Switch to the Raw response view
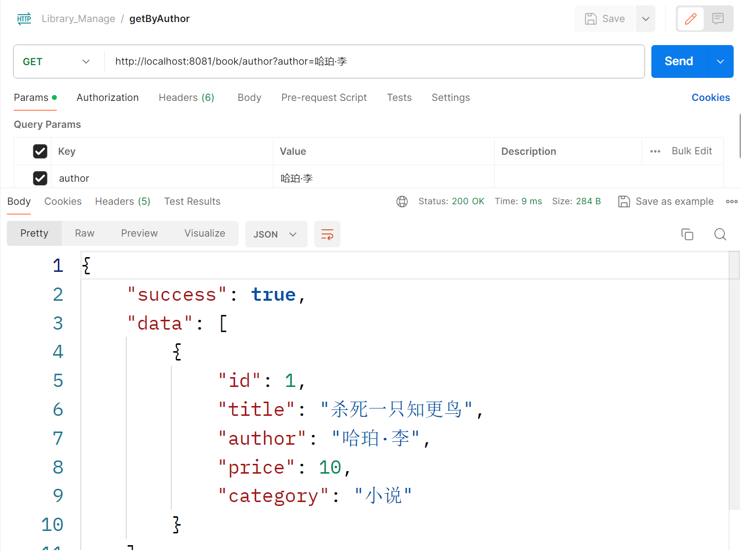Viewport: 741px width, 552px height. pos(85,233)
